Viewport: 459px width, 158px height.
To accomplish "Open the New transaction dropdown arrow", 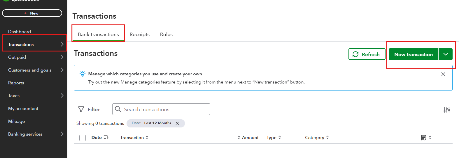I will point(446,54).
